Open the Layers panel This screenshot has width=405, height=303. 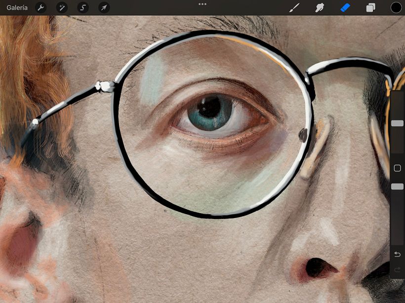[x=370, y=7]
